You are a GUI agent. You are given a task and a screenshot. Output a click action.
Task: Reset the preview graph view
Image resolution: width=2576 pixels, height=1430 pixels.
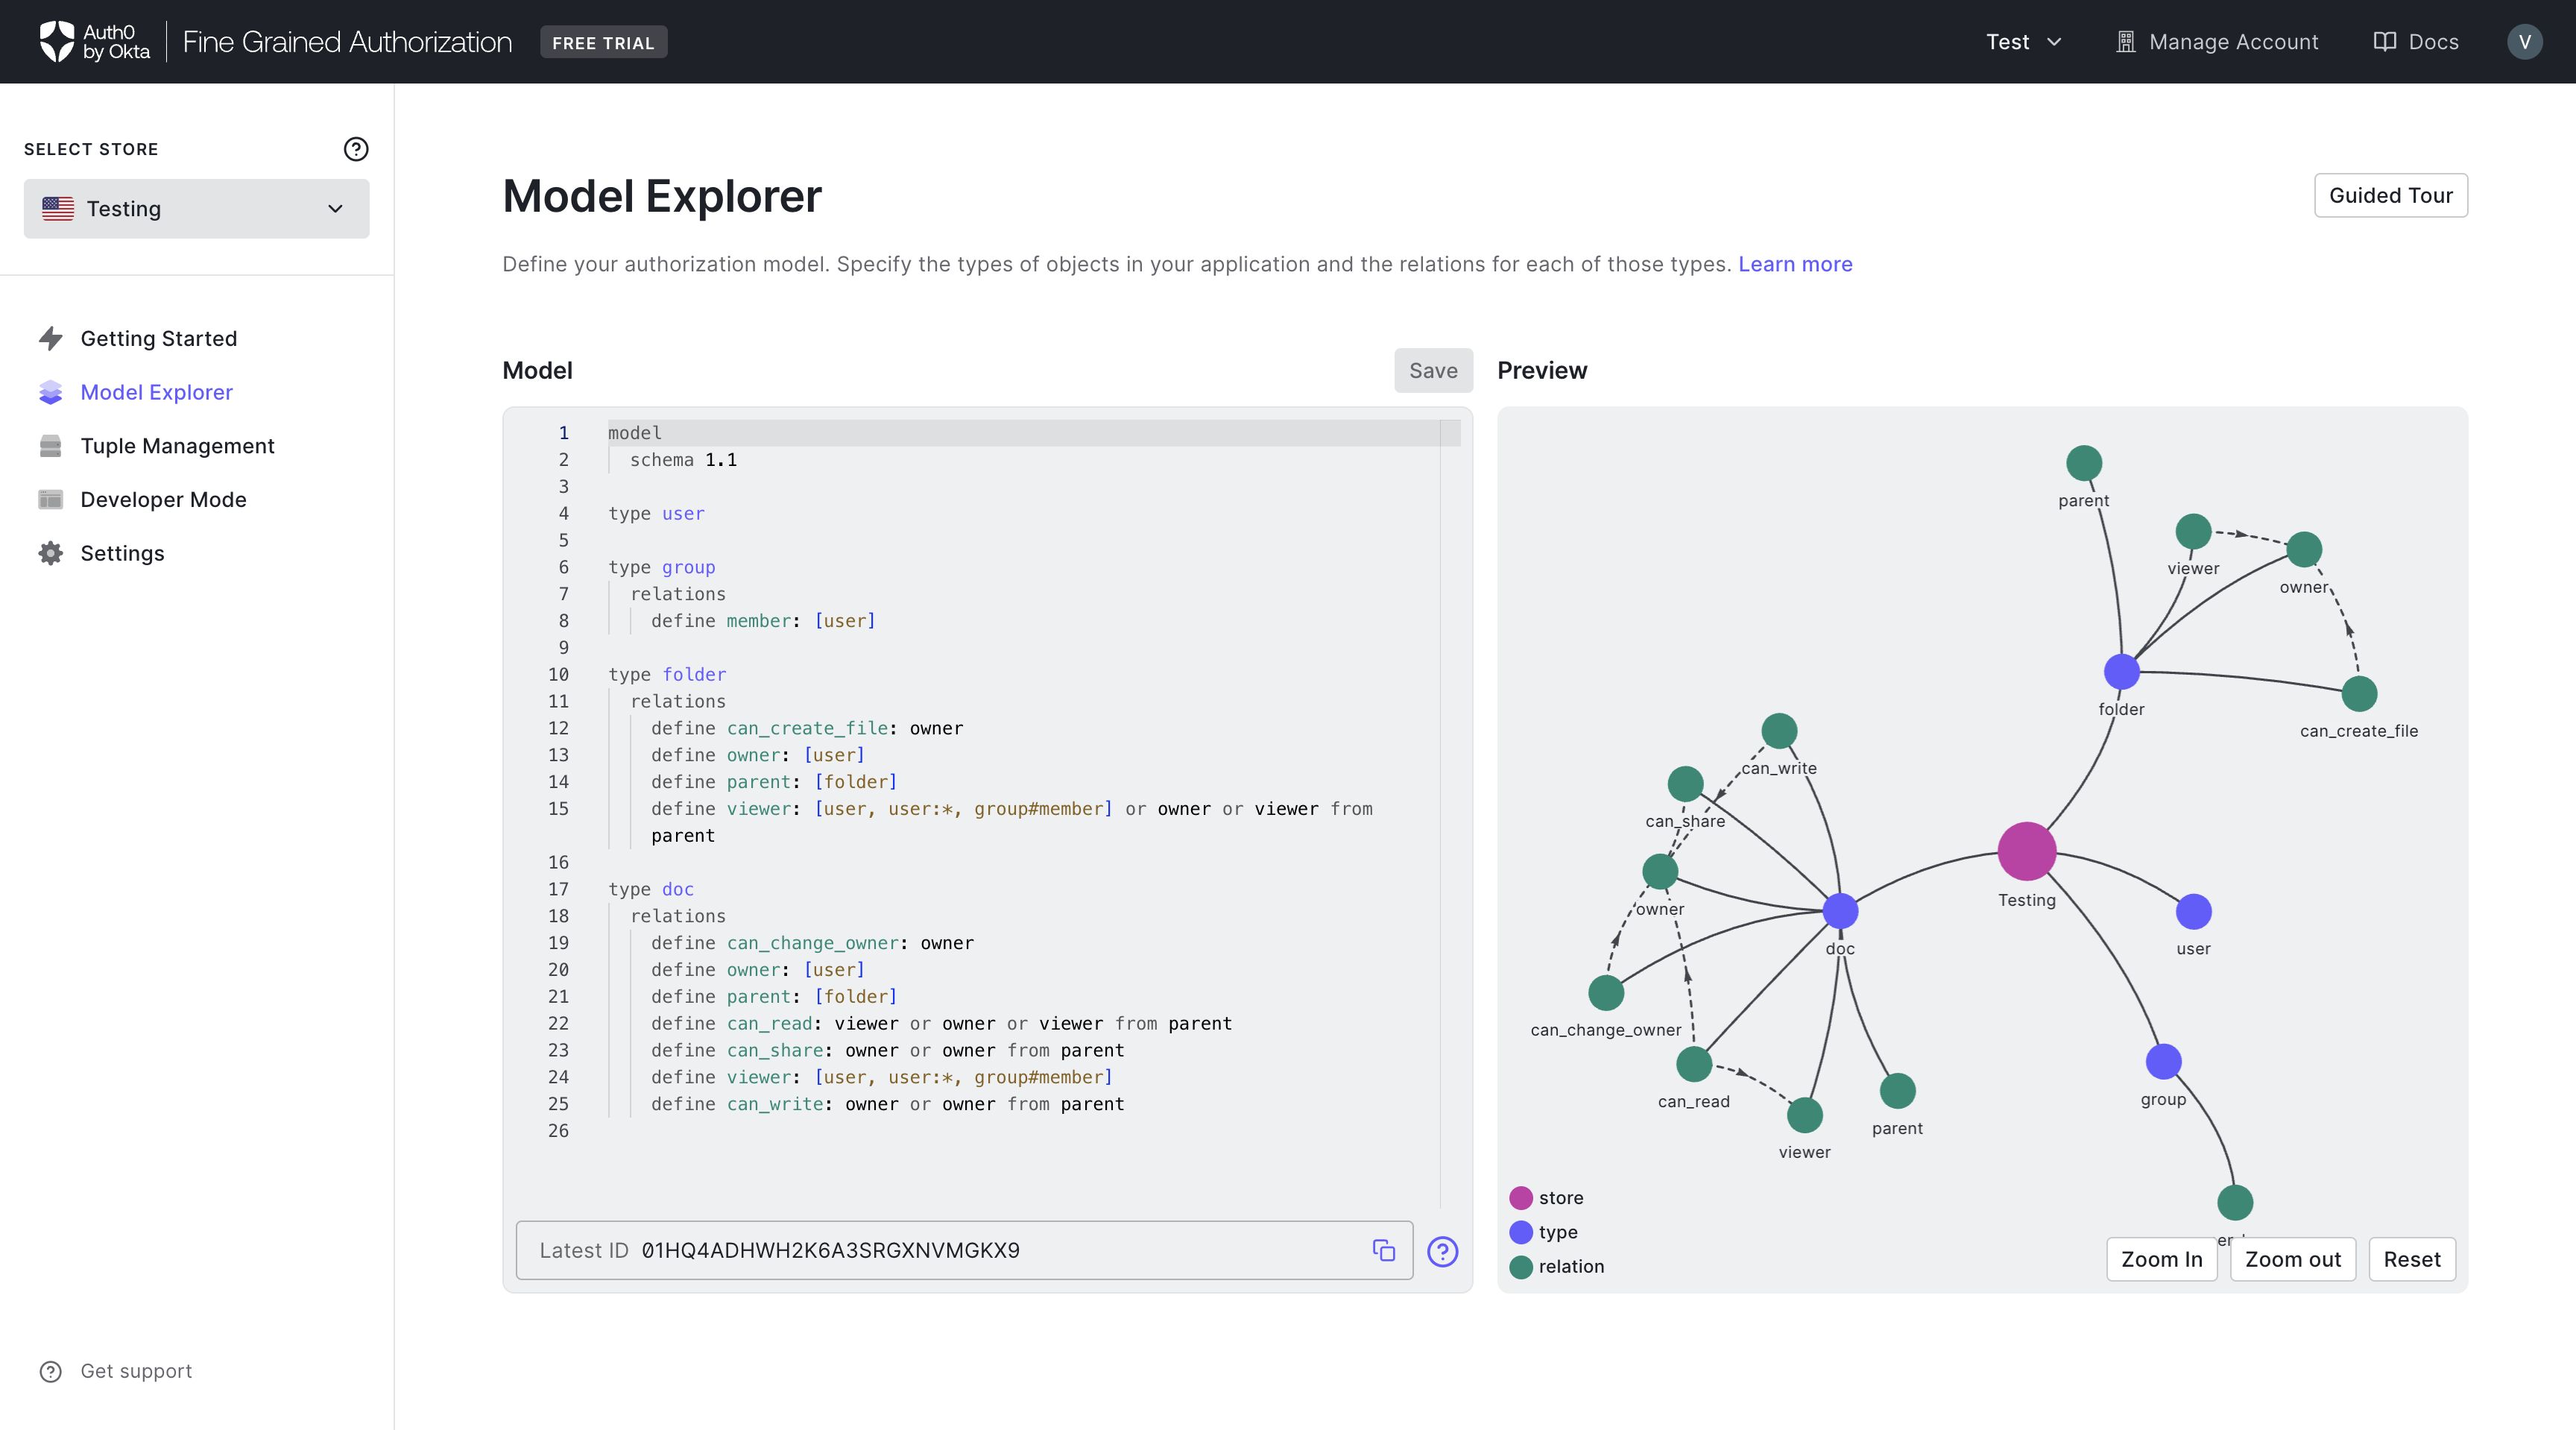tap(2411, 1259)
